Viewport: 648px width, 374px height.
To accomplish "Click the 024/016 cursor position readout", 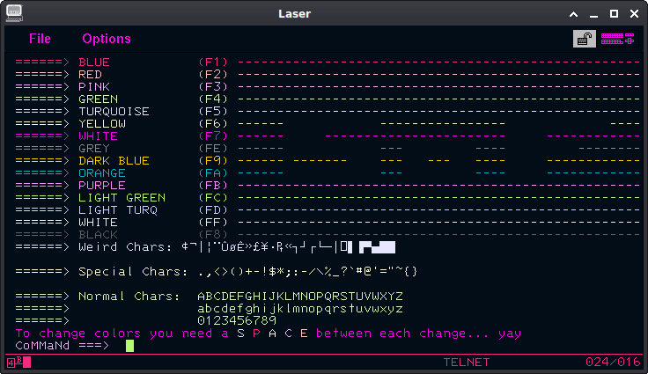I will pyautogui.click(x=613, y=363).
